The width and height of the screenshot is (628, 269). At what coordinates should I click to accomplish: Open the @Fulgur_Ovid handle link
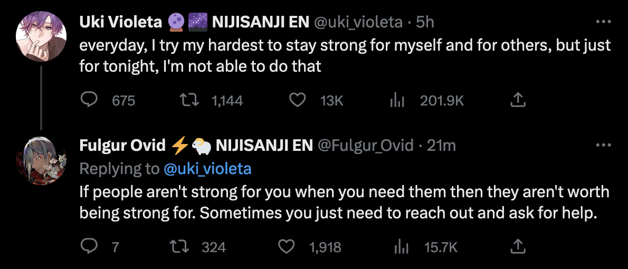(365, 146)
